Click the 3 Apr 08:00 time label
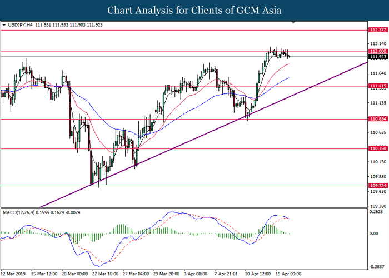This screenshot has height=278, width=389. coord(195,274)
